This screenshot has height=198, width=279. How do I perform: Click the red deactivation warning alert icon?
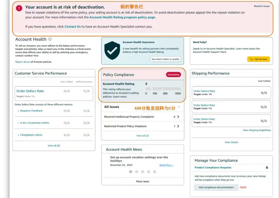pos(19,8)
